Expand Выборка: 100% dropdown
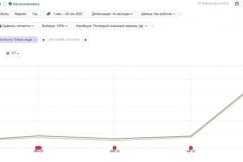Image resolution: width=243 pixels, height=162 pixels. tap(55, 26)
